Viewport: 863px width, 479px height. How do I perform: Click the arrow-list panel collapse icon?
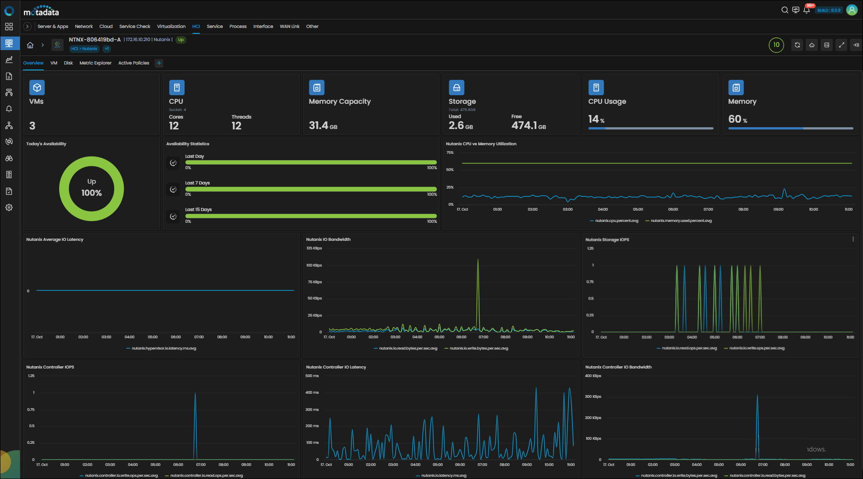click(x=856, y=45)
